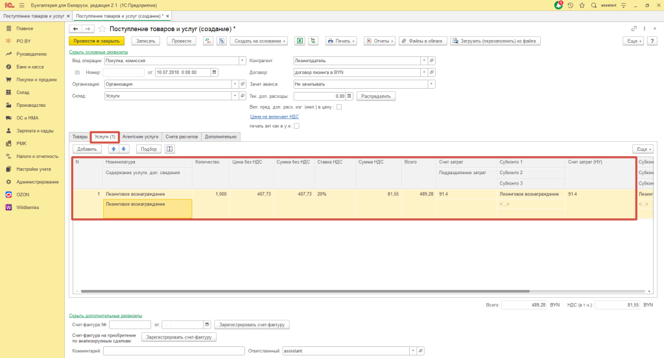Show postings via Дт/Кт icon
664x358 pixels.
click(208, 41)
